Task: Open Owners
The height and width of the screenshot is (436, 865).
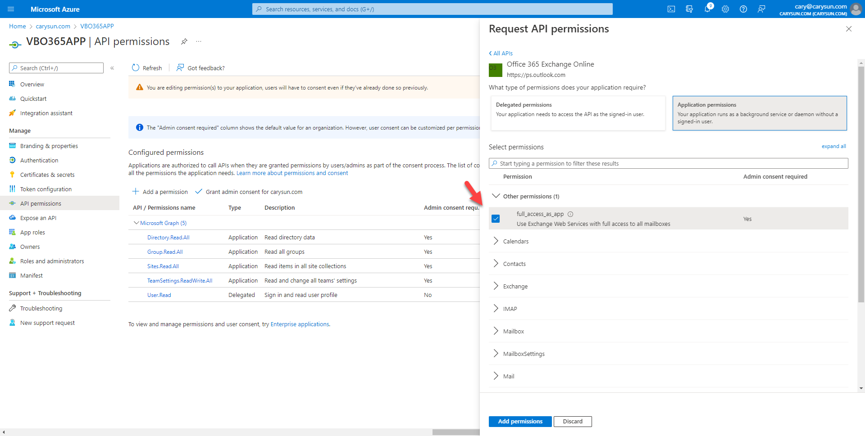Action: click(x=30, y=247)
